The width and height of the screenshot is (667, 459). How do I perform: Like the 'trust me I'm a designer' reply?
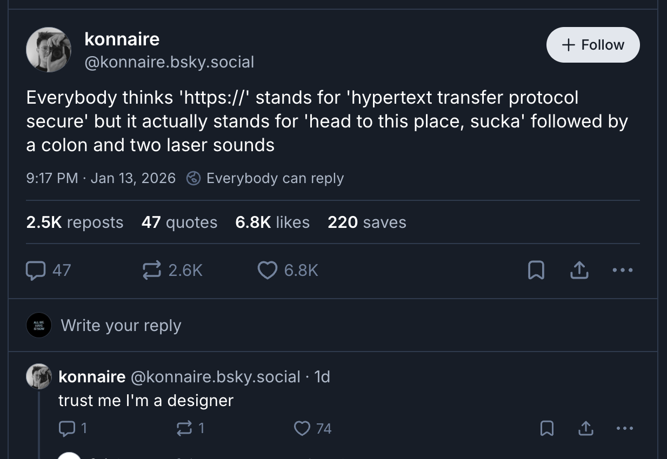point(302,428)
